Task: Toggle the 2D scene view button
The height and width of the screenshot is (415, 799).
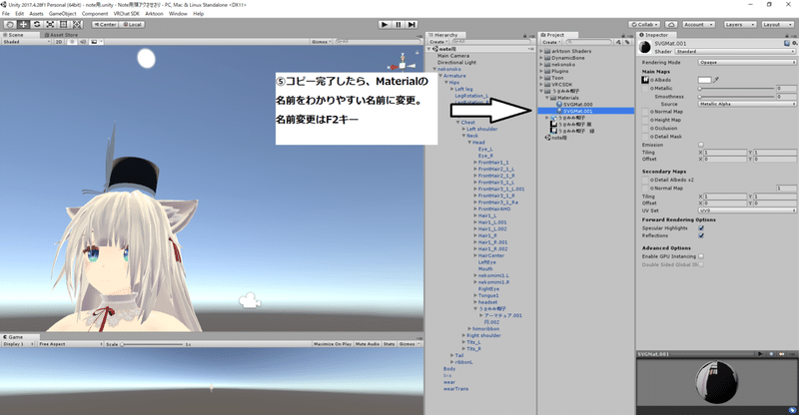Action: click(59, 42)
